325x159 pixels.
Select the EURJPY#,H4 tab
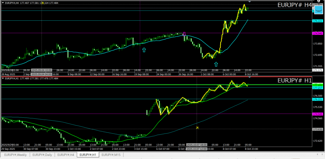66,155
